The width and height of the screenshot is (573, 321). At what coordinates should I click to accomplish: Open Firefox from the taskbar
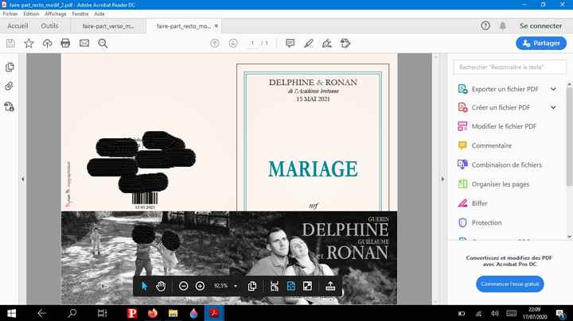click(x=153, y=313)
